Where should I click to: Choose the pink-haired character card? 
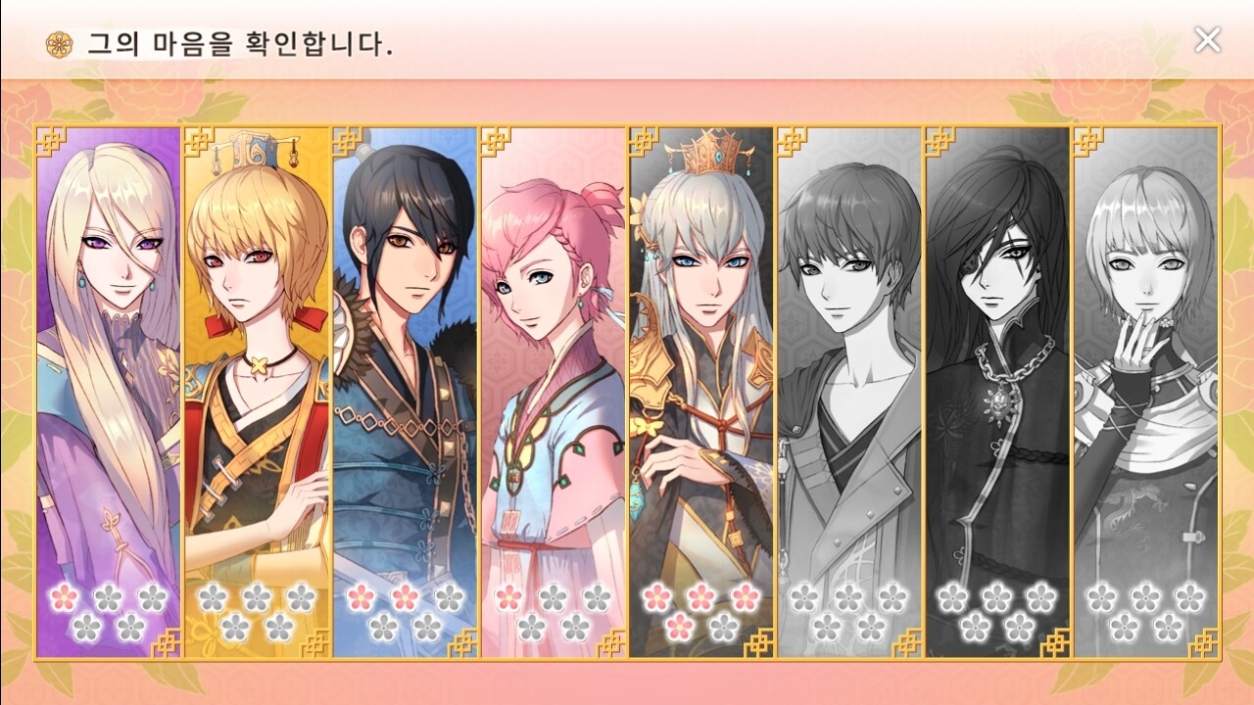click(x=554, y=392)
